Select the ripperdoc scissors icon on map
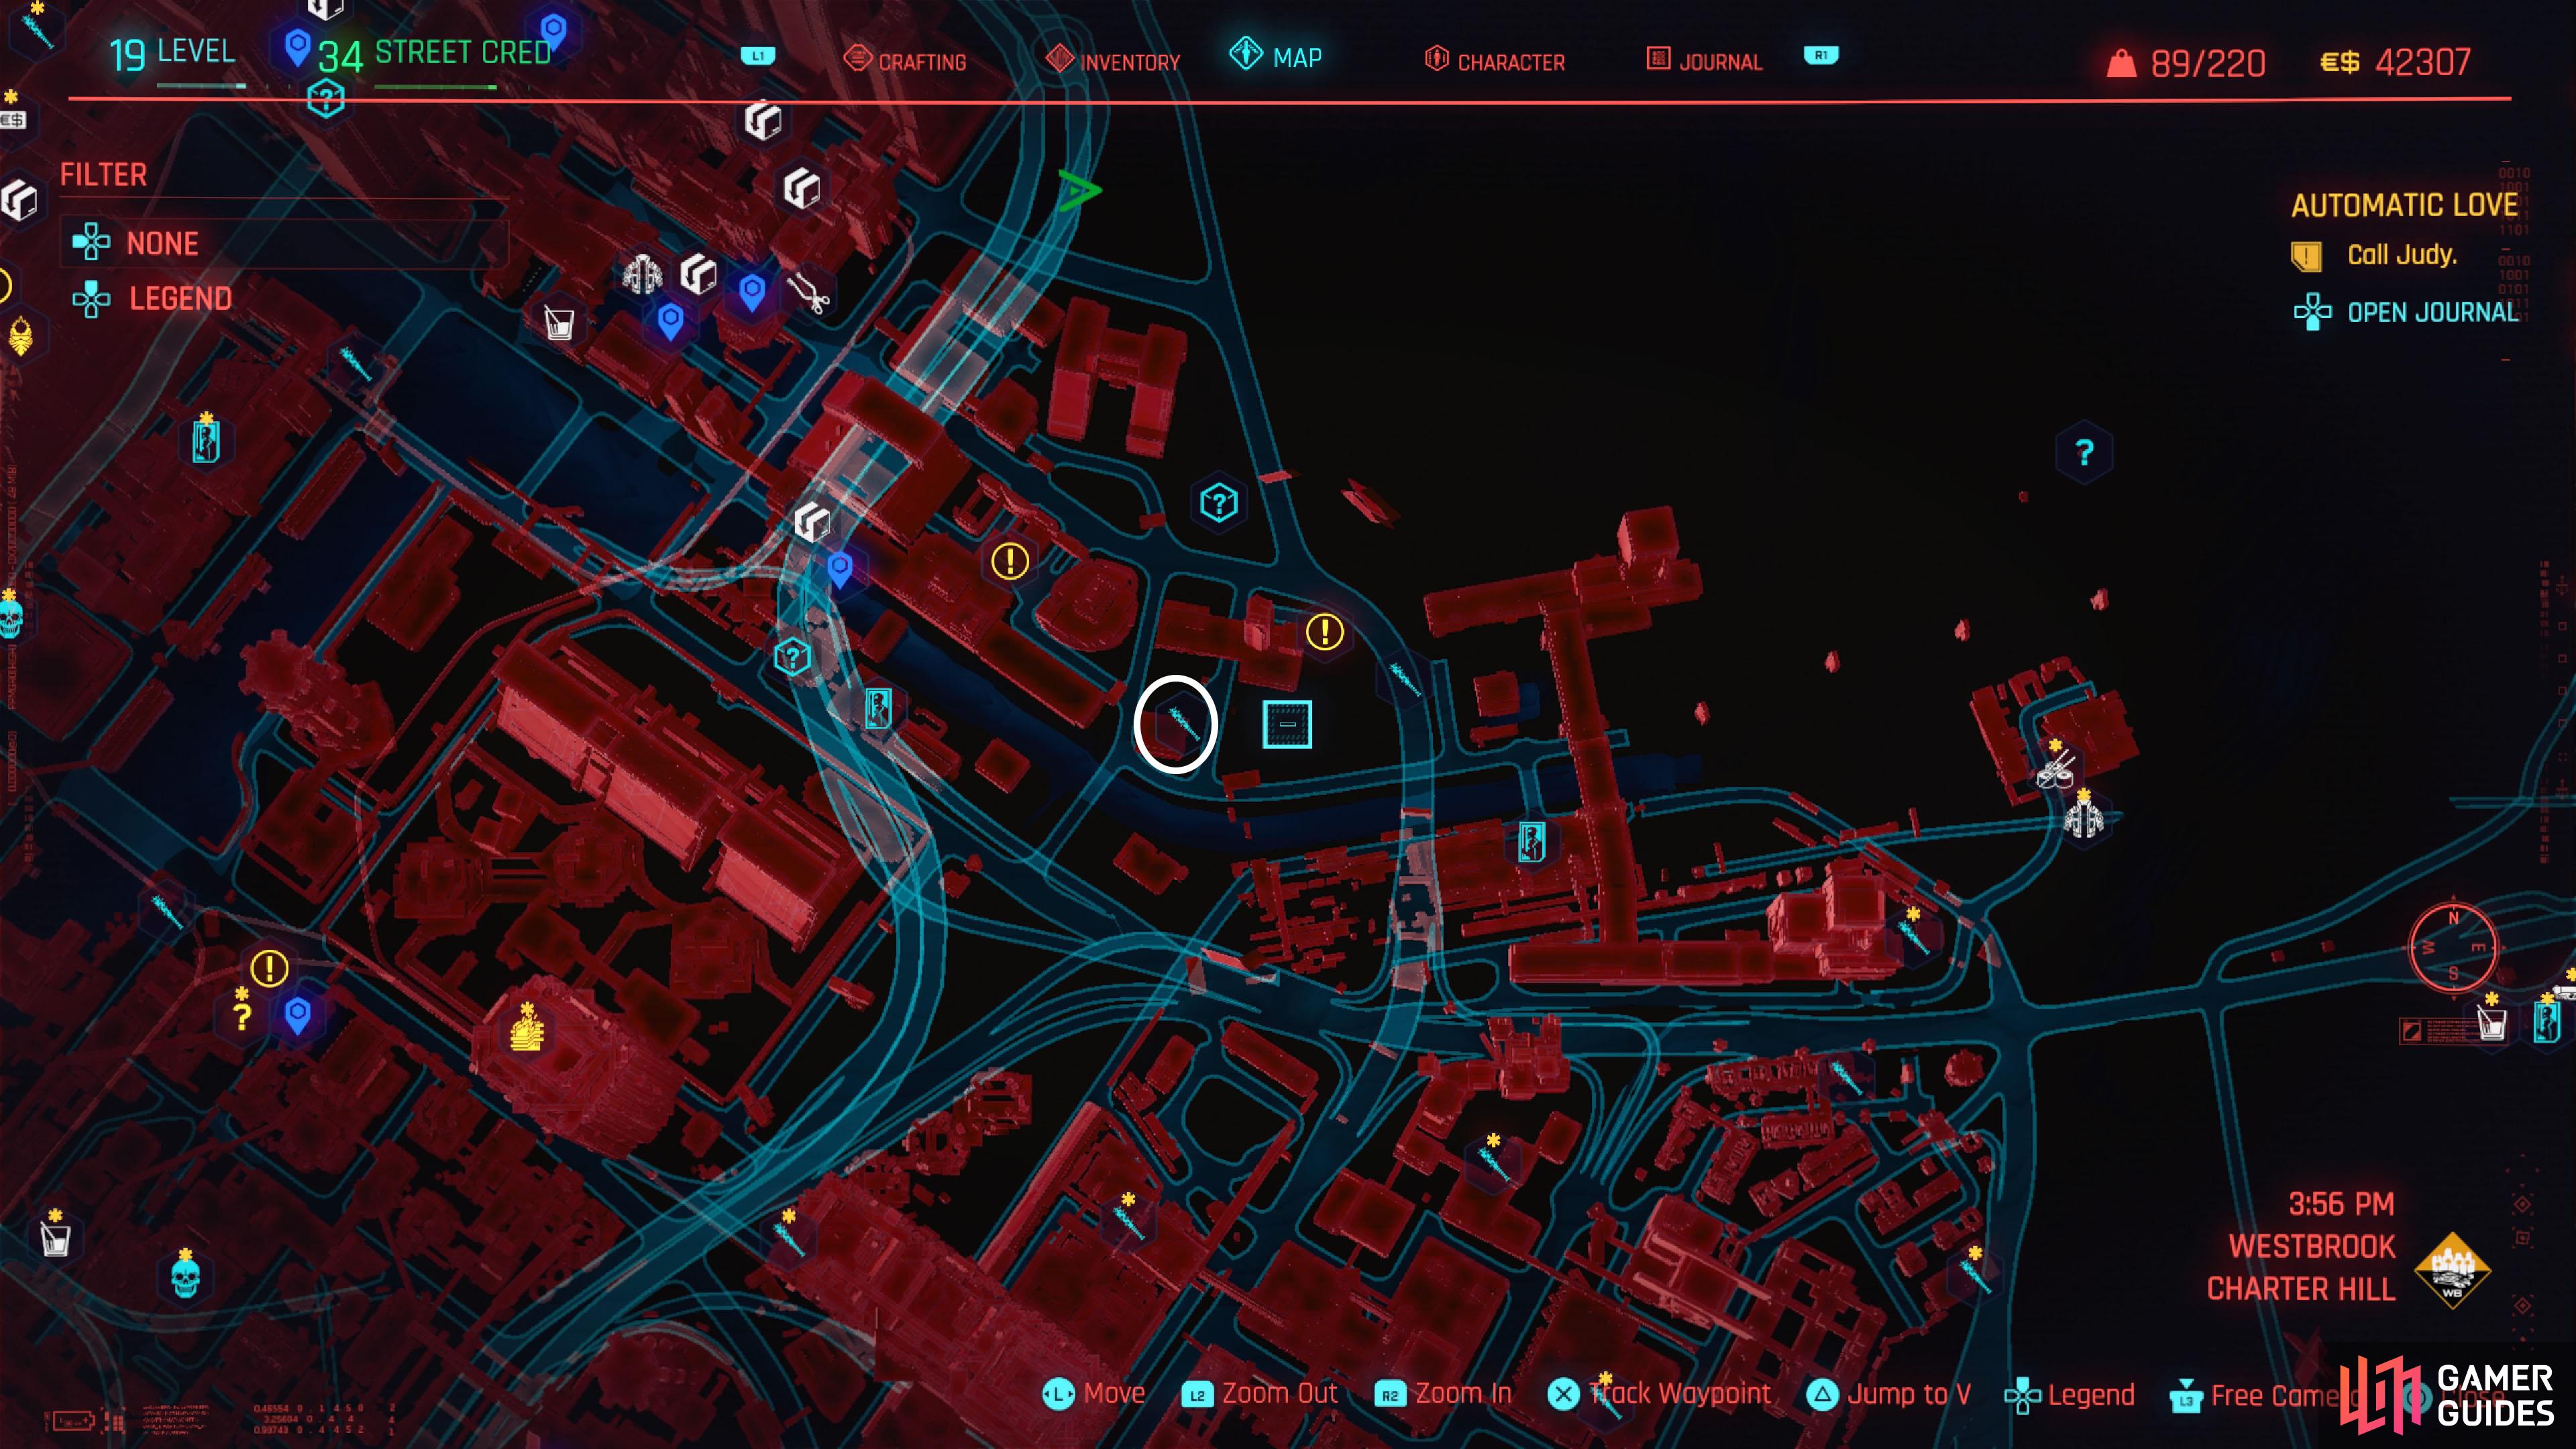This screenshot has height=1449, width=2576. 808,294
